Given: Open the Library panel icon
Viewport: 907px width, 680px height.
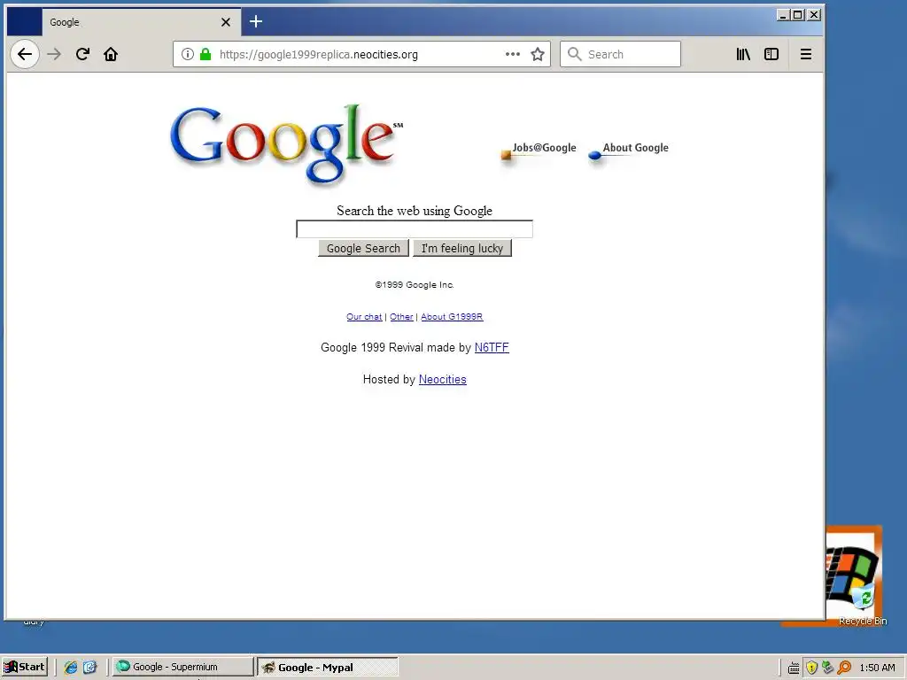Looking at the screenshot, I should 743,54.
